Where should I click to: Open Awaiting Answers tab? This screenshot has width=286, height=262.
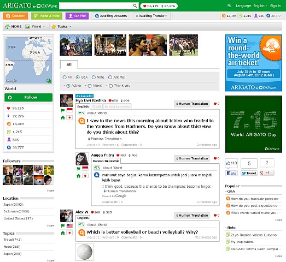pos(111,16)
